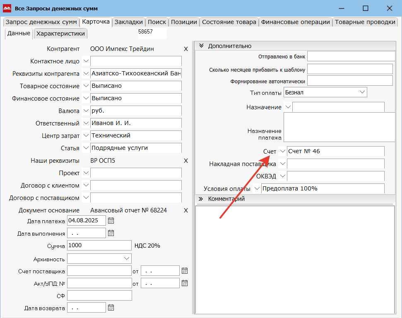Open the Тип оплаты dropdown

point(362,92)
